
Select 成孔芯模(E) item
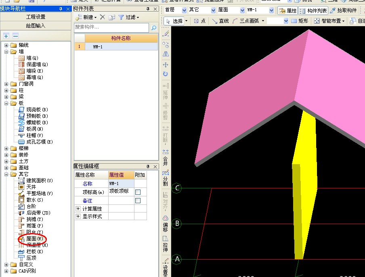point(39,142)
